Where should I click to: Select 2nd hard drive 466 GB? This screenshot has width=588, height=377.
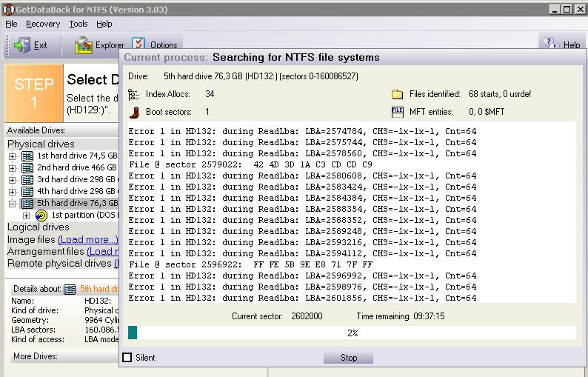coord(76,167)
